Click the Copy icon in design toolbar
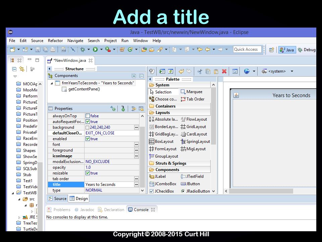Image resolution: width=322 pixels, height=242 pixels. pyautogui.click(x=208, y=71)
